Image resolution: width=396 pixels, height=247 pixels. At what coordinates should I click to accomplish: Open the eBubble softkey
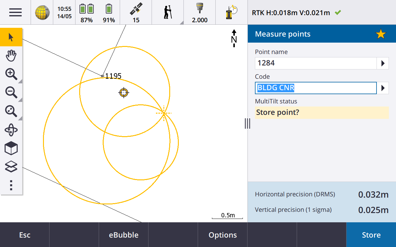coord(123,235)
